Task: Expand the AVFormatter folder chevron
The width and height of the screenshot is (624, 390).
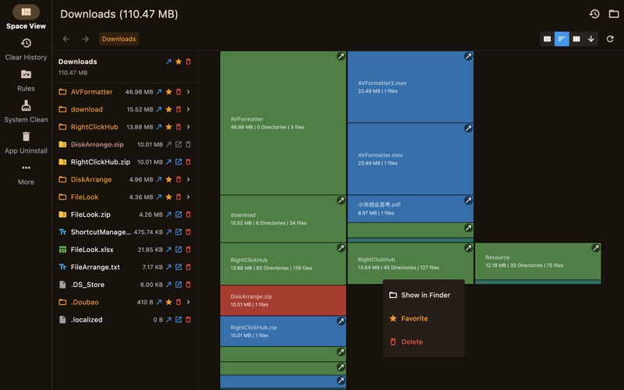Action: tap(188, 92)
